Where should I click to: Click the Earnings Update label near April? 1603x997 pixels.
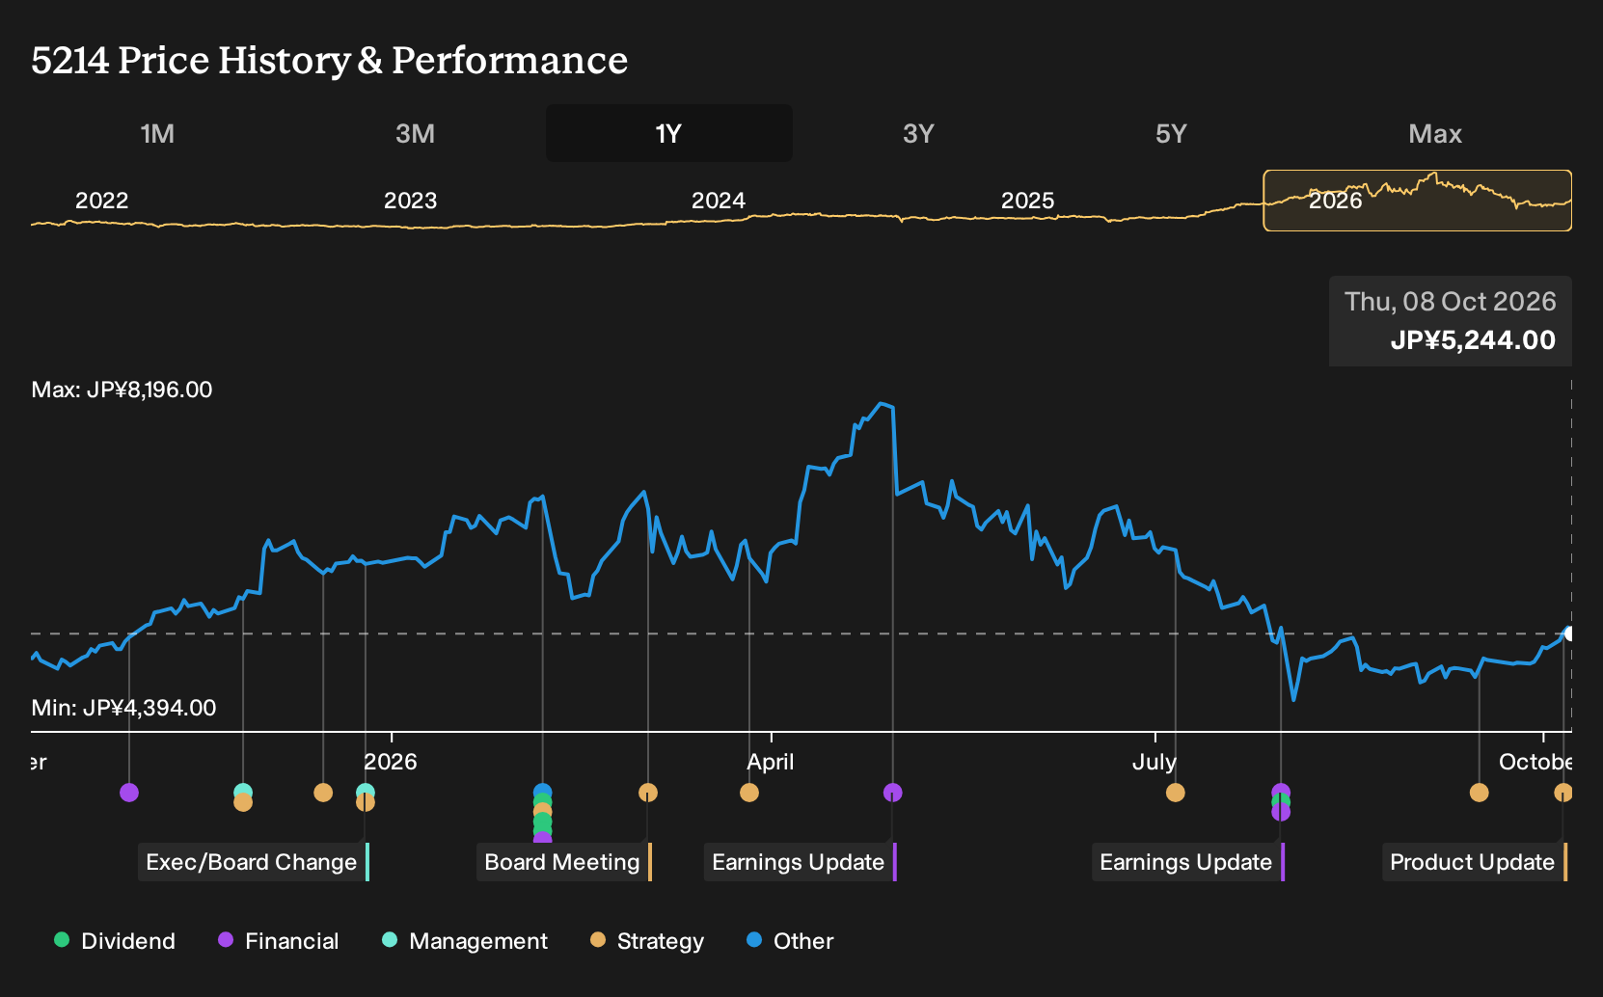[800, 862]
